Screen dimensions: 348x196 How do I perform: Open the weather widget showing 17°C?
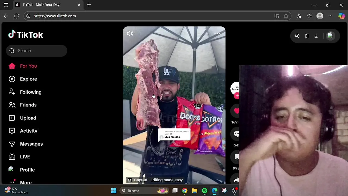[x=16, y=190]
